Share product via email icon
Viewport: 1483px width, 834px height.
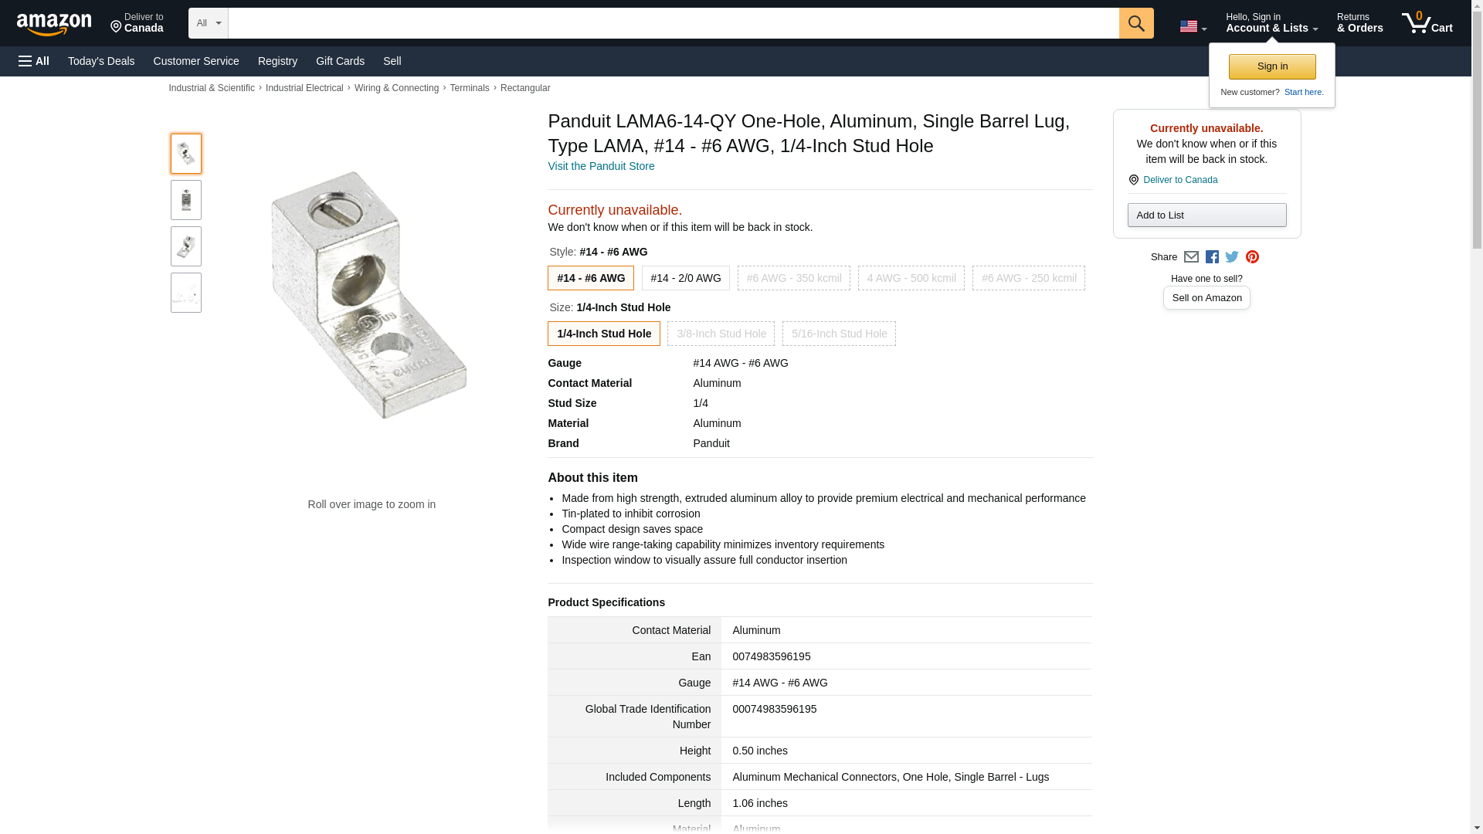(x=1191, y=257)
